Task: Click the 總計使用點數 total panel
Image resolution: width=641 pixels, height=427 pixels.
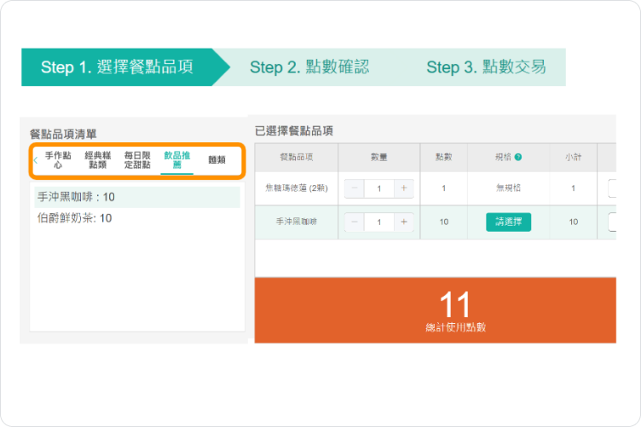Action: [x=435, y=310]
